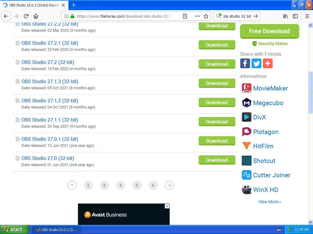Download OBS Studio 27.1.2 (32-bit)
The height and width of the screenshot is (234, 313).
coord(217,102)
